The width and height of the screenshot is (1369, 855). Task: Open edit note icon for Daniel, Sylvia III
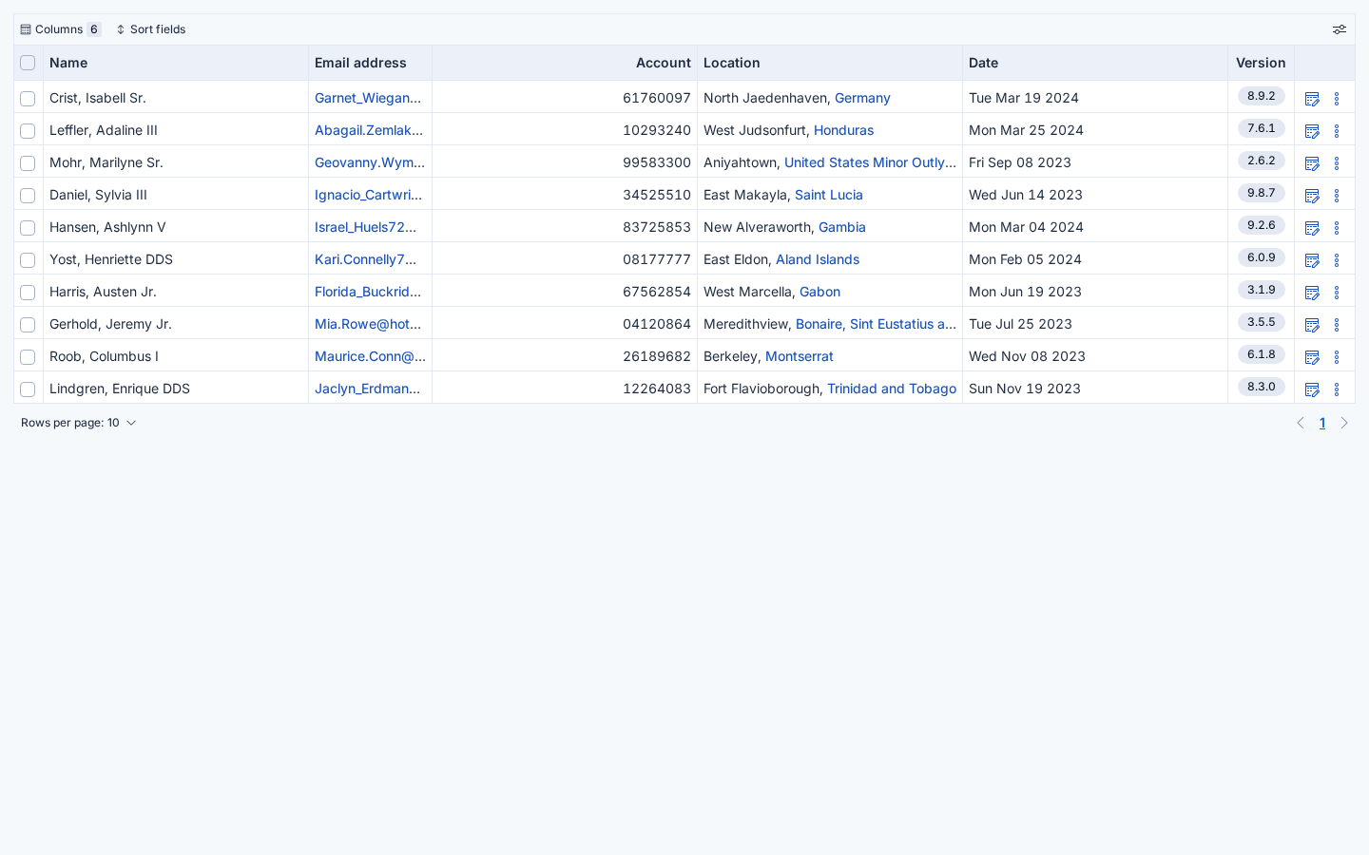1312,196
